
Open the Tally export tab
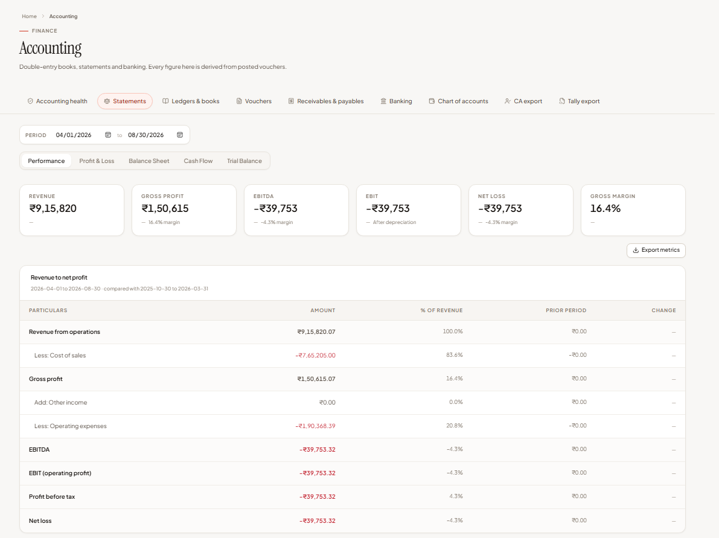tap(580, 101)
